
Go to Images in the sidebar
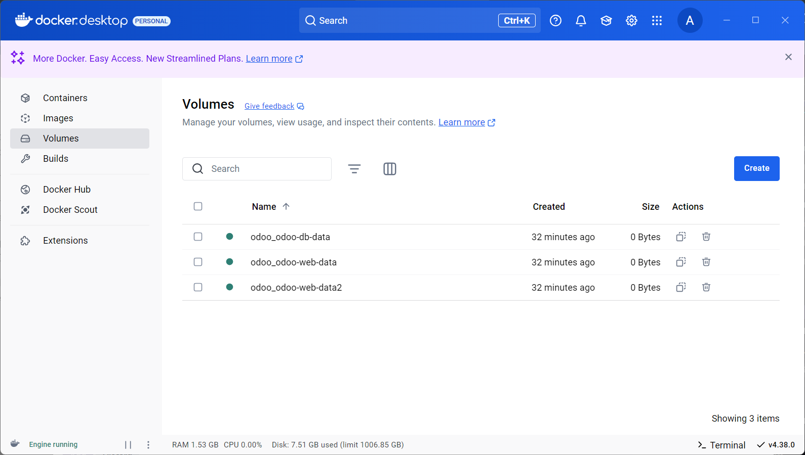[79, 118]
